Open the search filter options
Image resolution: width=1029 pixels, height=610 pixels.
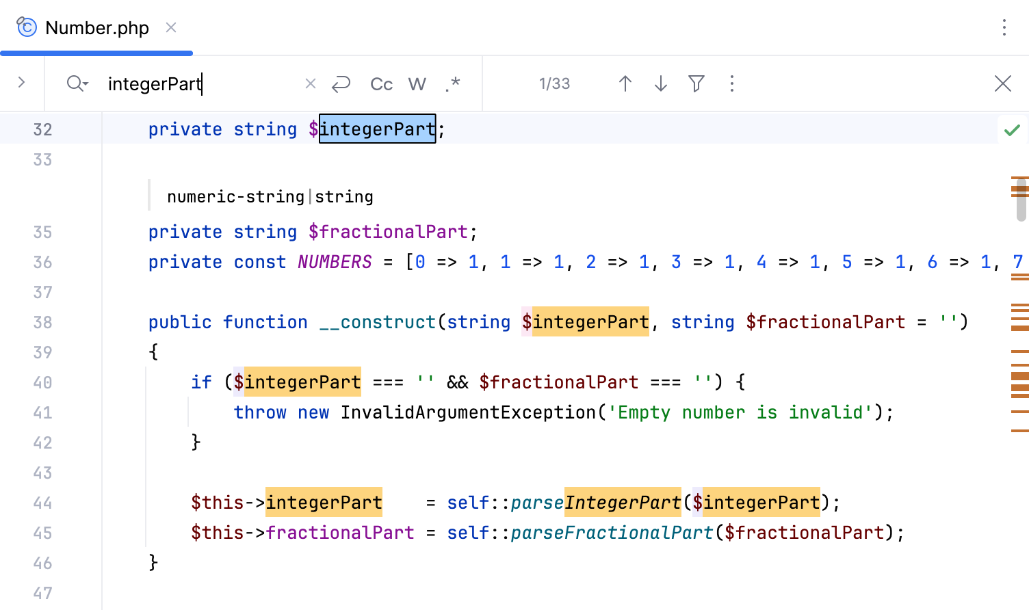[x=696, y=83]
